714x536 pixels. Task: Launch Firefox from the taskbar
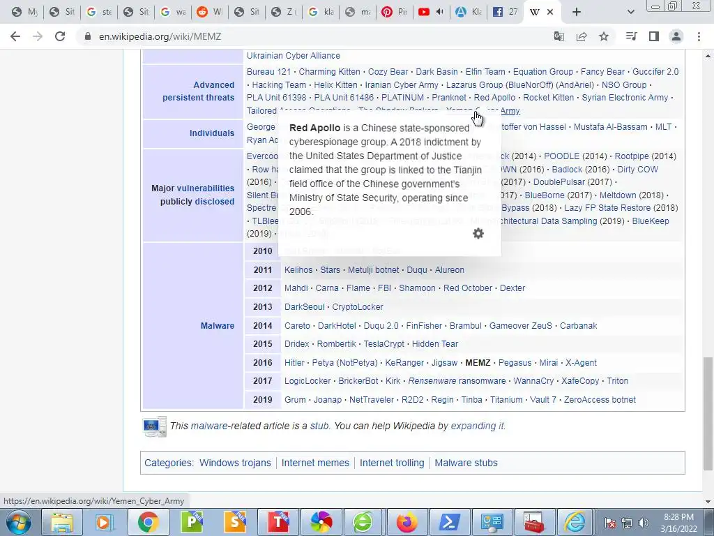point(407,522)
